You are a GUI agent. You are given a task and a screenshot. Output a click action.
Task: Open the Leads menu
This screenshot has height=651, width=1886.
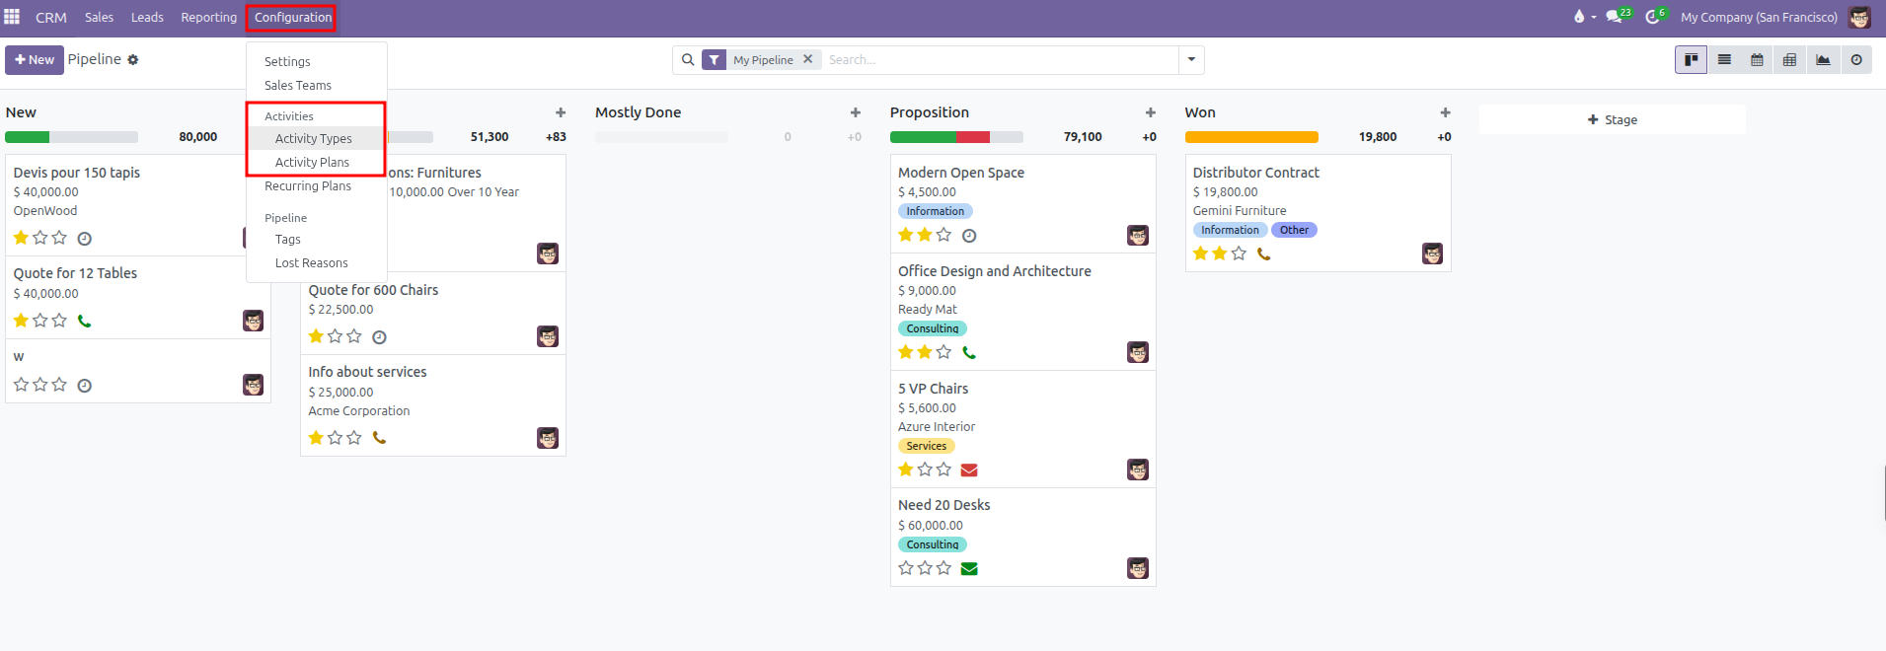[x=147, y=17]
